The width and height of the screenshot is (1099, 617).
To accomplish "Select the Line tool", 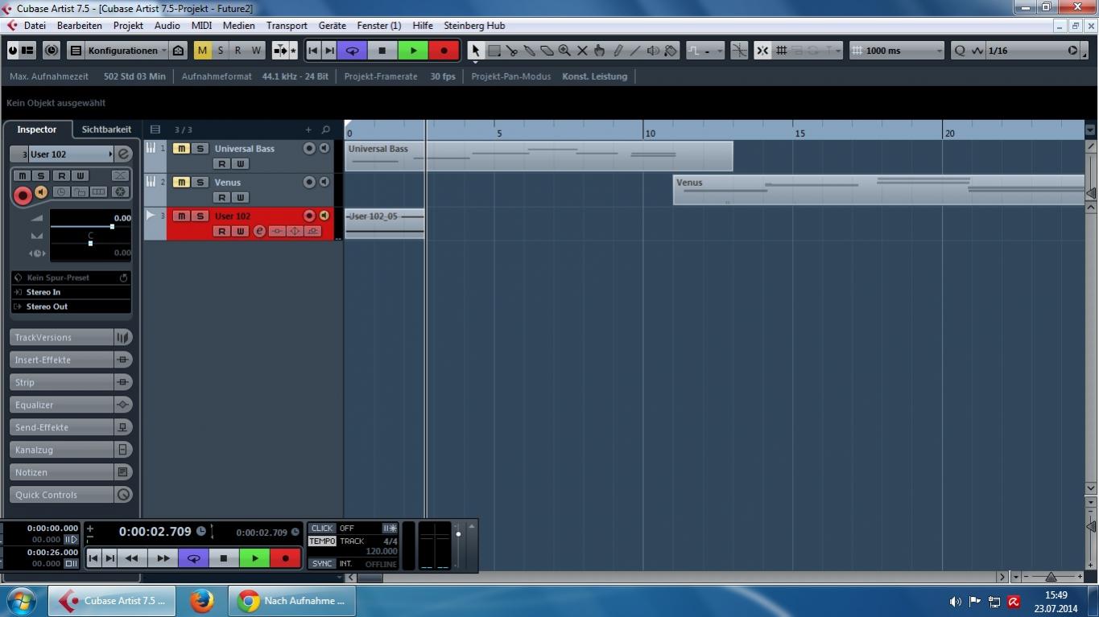I will pos(635,51).
